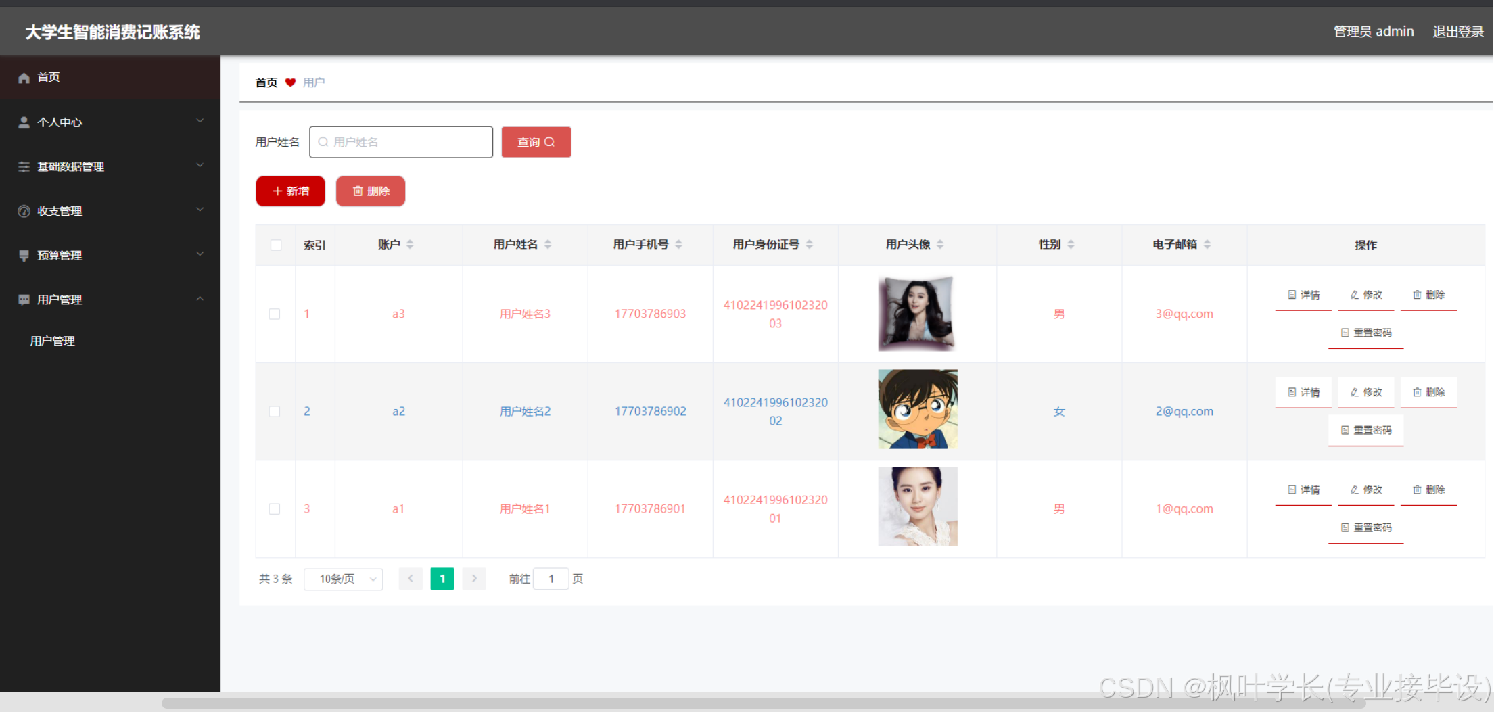Open the 个人中心 sidebar menu
Image resolution: width=1494 pixels, height=712 pixels.
tap(110, 122)
